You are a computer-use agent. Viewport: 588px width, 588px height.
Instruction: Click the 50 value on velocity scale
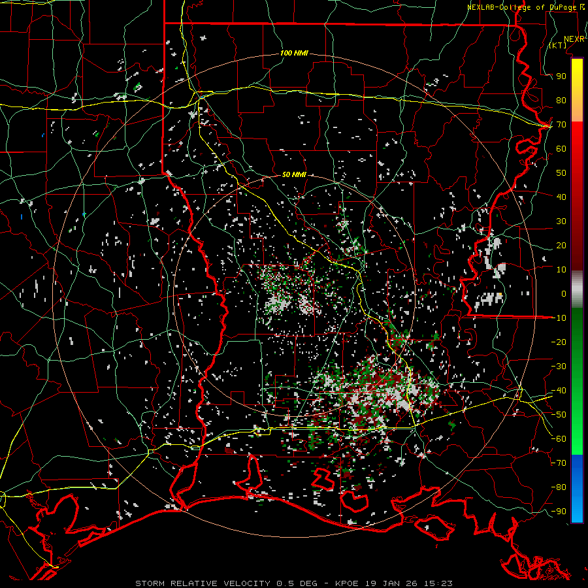pyautogui.click(x=561, y=173)
